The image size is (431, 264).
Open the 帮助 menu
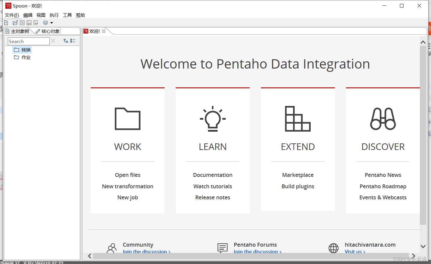[81, 15]
